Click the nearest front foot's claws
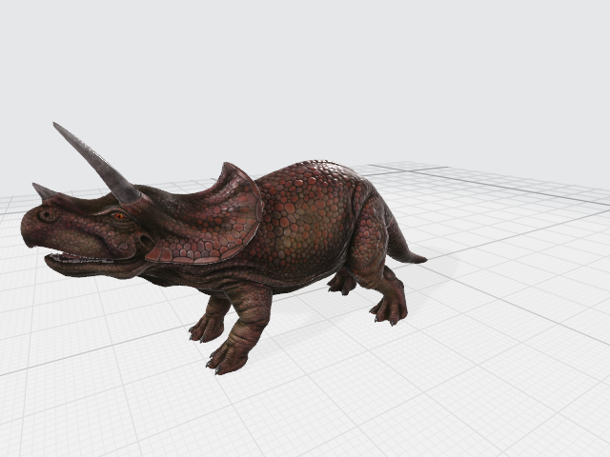 click(x=227, y=358)
